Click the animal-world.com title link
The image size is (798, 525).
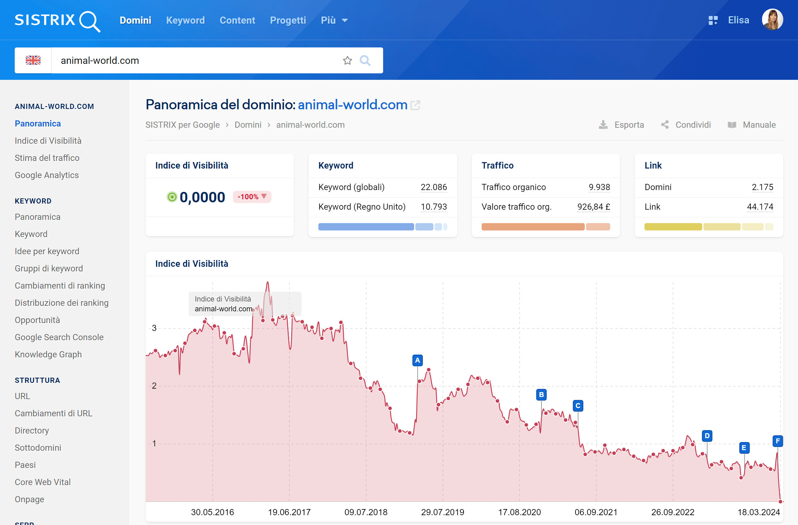(x=352, y=105)
